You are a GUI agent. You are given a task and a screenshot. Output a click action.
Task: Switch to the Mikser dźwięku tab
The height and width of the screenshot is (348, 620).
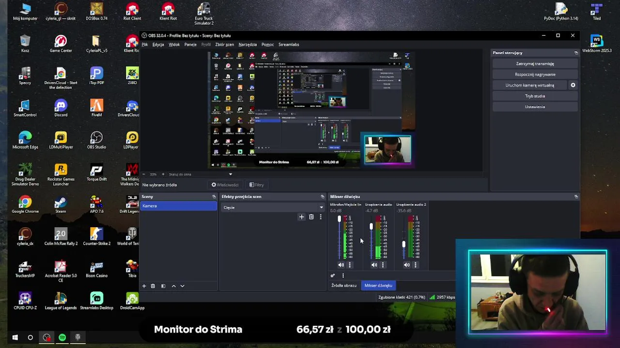point(378,286)
